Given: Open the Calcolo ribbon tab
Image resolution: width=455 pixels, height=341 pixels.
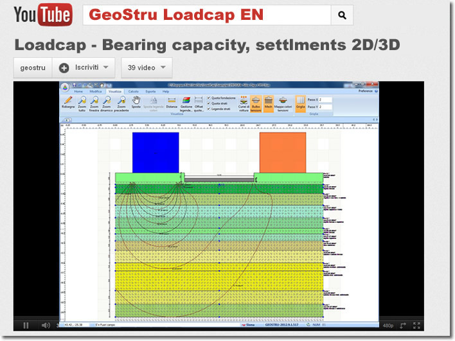Looking at the screenshot, I should point(134,91).
